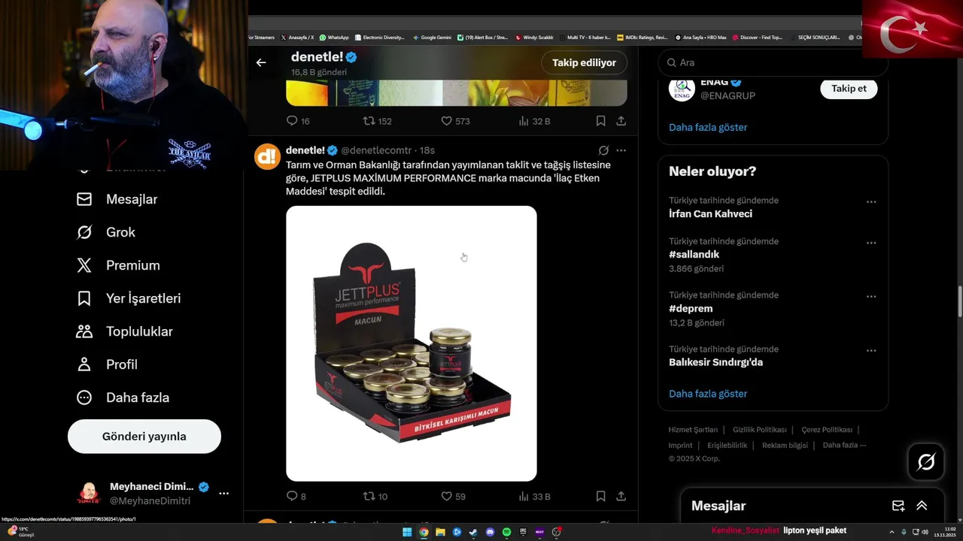
Task: Open Grok icon in sidebar
Action: coord(84,232)
